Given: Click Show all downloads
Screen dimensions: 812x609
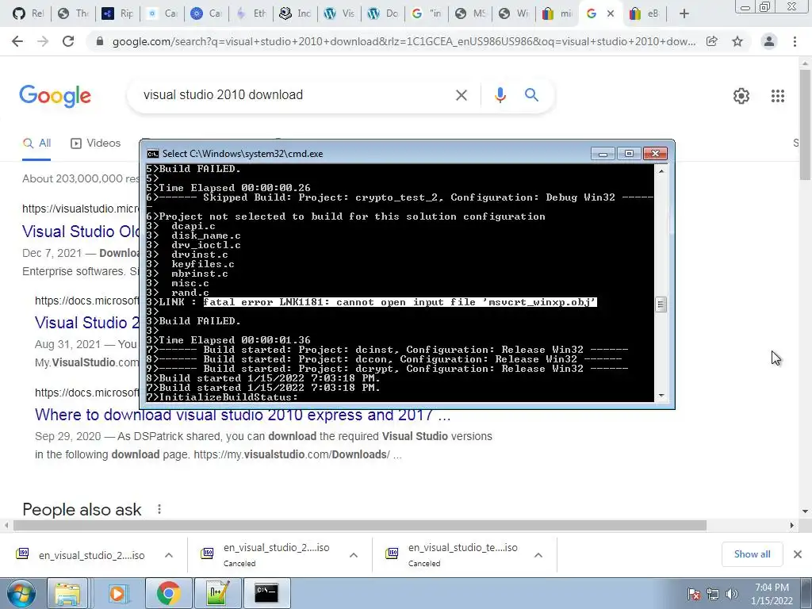Looking at the screenshot, I should point(752,554).
